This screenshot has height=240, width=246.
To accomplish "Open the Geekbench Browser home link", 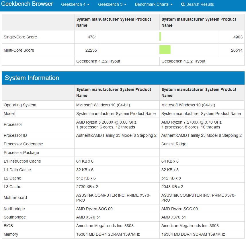I will pyautogui.click(x=27, y=4).
